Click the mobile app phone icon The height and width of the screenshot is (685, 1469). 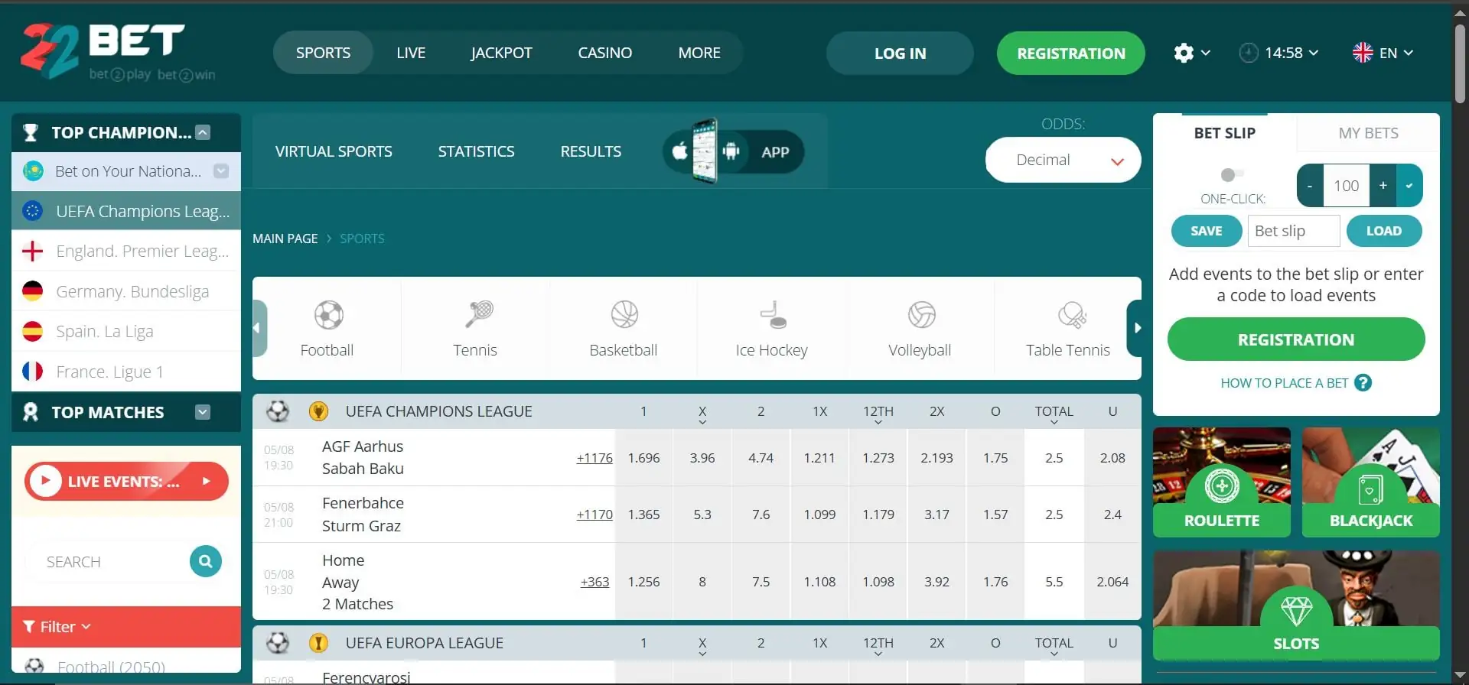(x=705, y=151)
